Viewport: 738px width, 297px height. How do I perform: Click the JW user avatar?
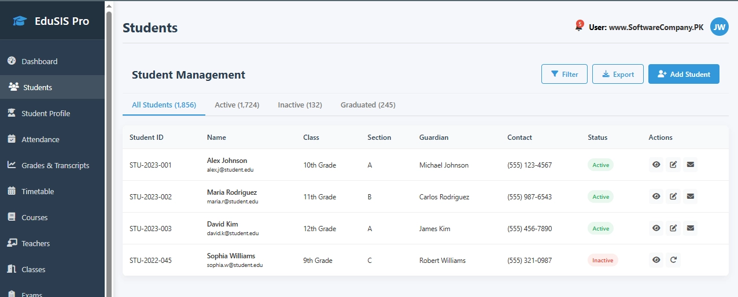coord(719,27)
